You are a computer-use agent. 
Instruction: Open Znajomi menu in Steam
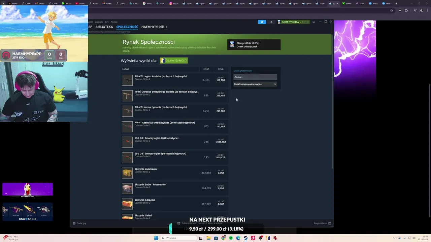click(99, 22)
